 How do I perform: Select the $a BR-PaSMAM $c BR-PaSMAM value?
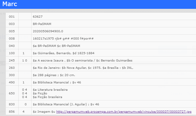point(56,46)
